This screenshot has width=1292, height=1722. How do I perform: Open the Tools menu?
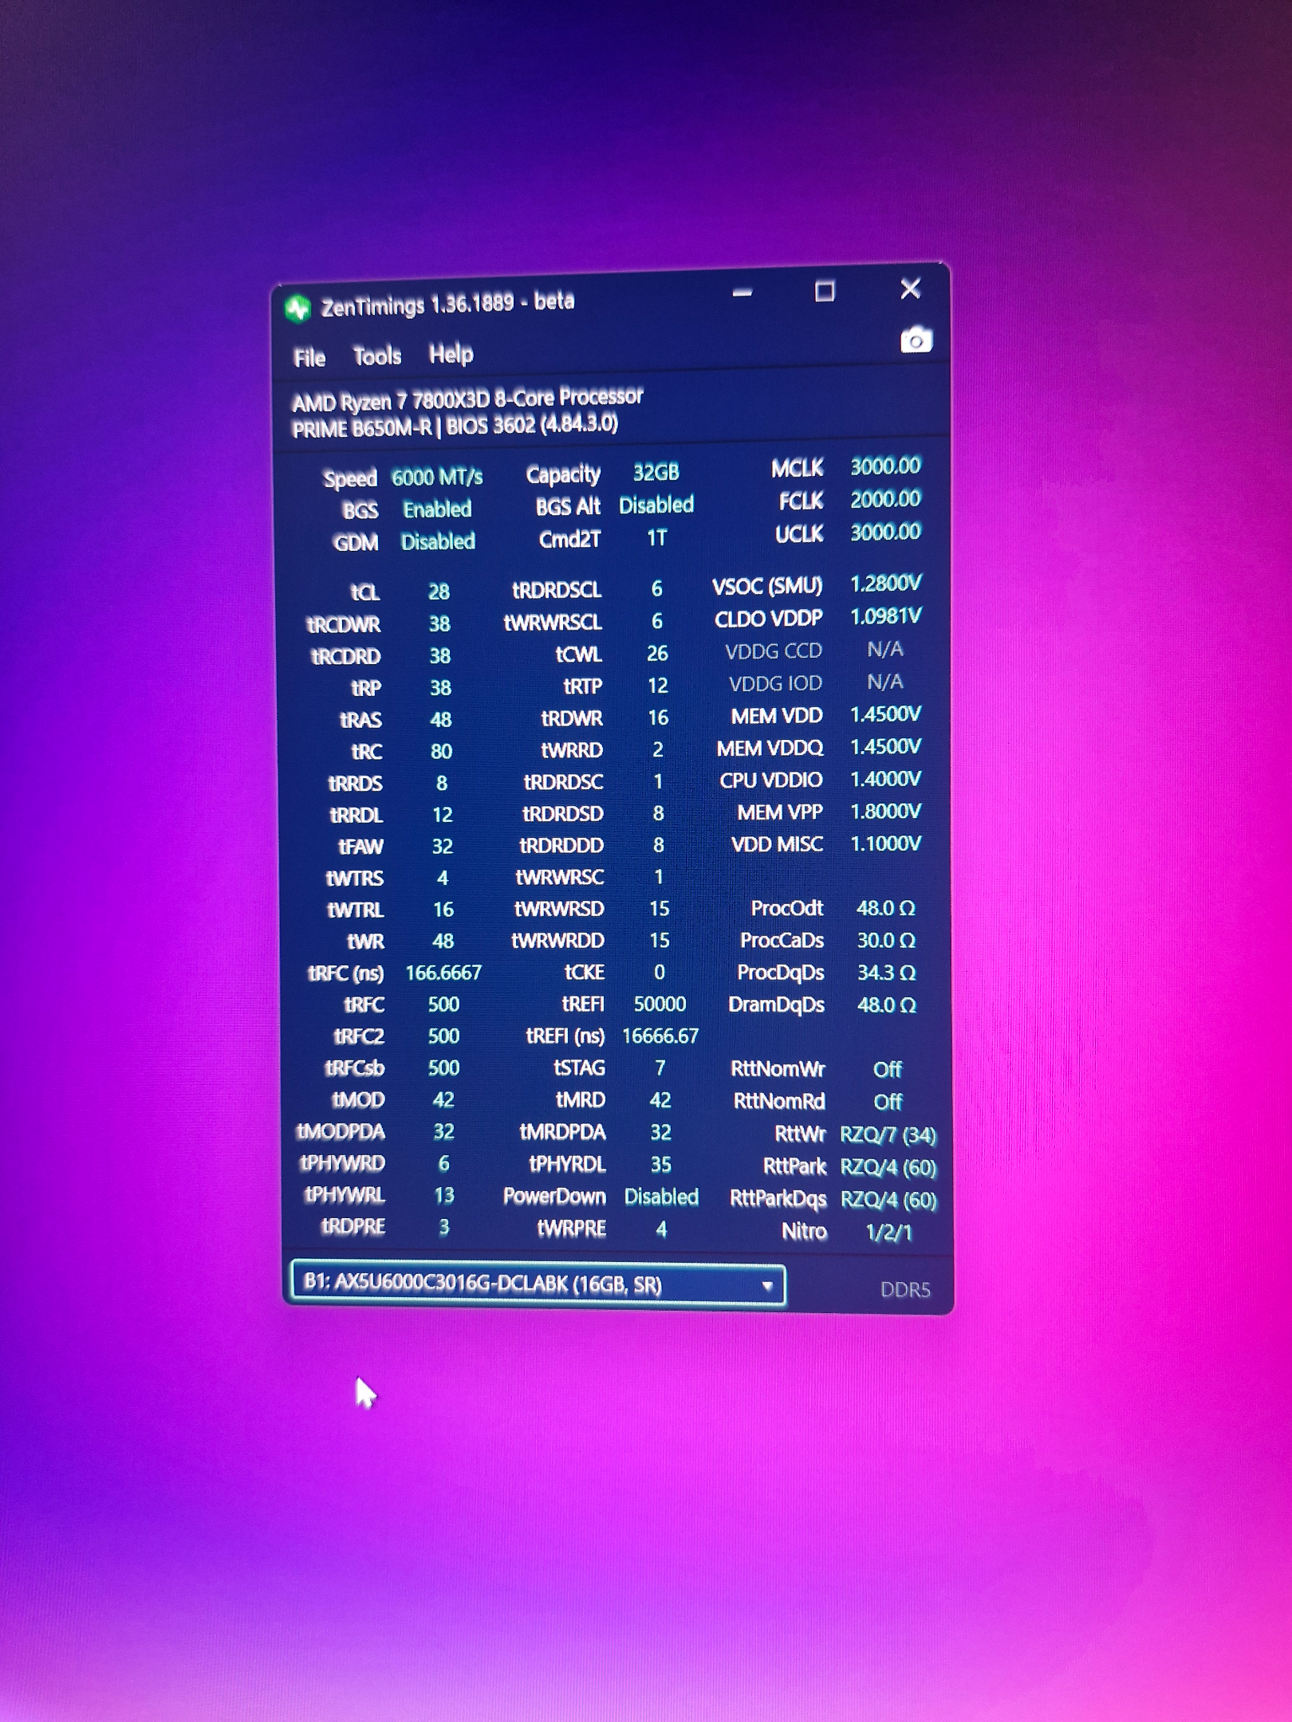377,356
